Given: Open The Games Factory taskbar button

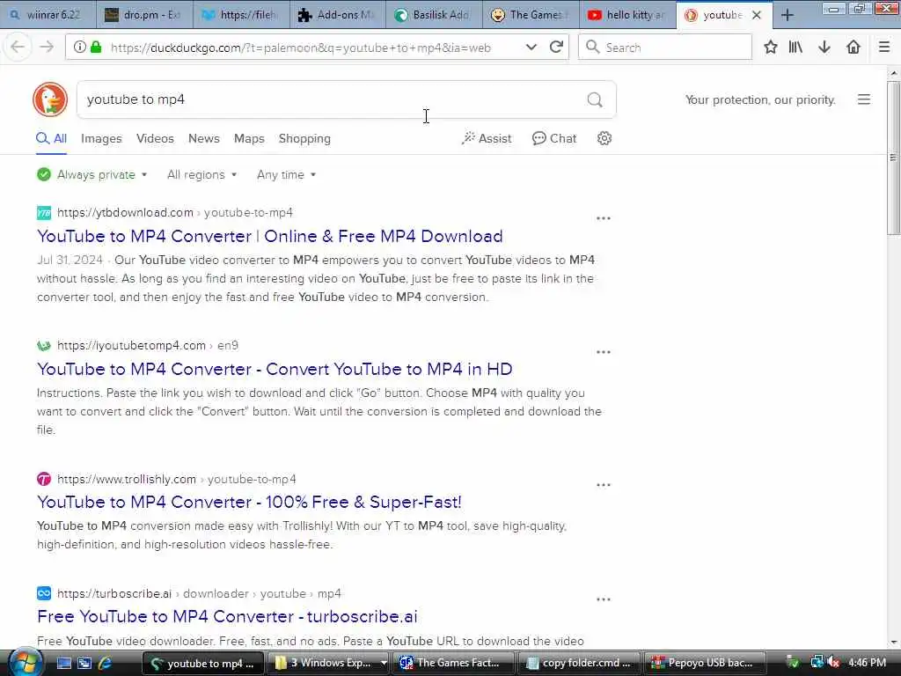Looking at the screenshot, I should pyautogui.click(x=453, y=664).
